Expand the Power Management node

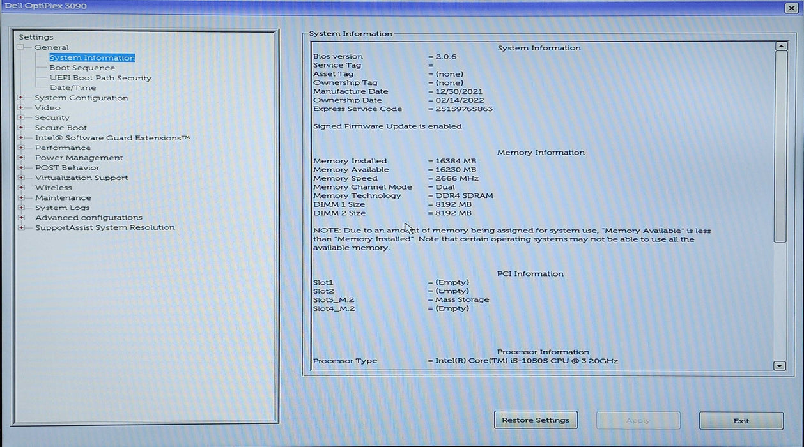point(21,158)
